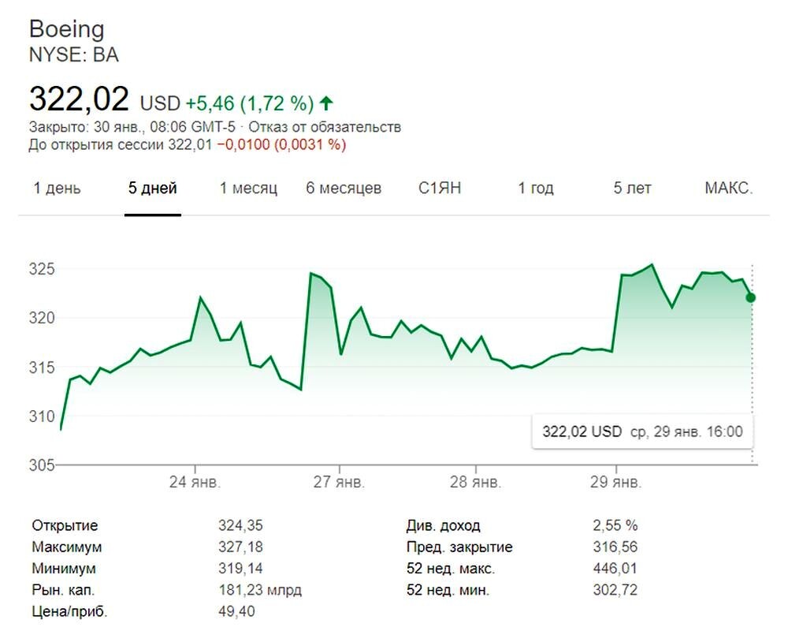Click the 322,02 USD chart tooltip
This screenshot has height=631, width=788.
pyautogui.click(x=642, y=431)
